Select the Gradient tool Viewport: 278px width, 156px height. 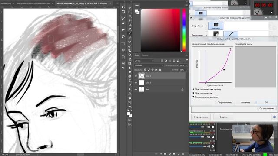[130, 64]
